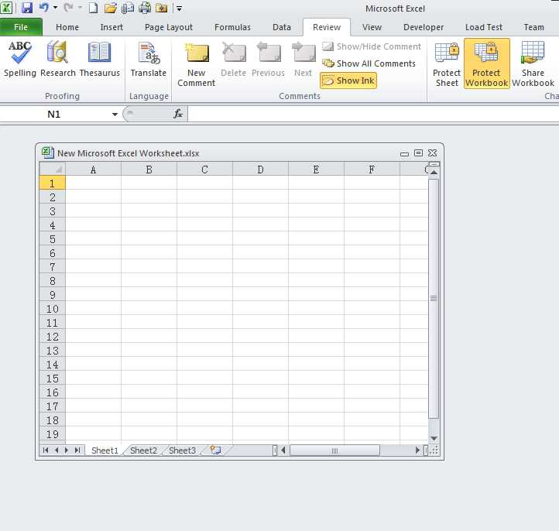The width and height of the screenshot is (559, 531).
Task: Undo the last action
Action: tap(43, 8)
